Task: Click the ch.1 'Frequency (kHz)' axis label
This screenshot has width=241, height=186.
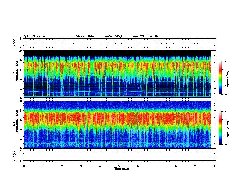Action: (17, 71)
